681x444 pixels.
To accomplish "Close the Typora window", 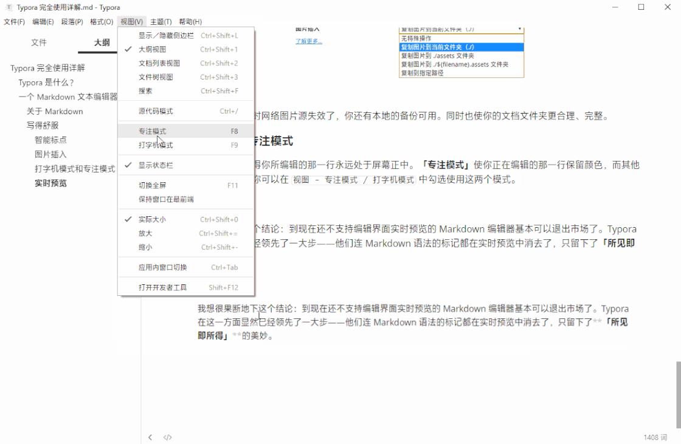I will pyautogui.click(x=668, y=7).
